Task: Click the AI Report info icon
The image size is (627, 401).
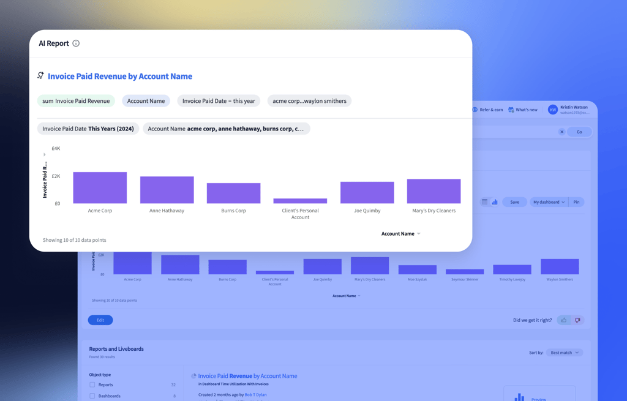Action: pos(76,43)
